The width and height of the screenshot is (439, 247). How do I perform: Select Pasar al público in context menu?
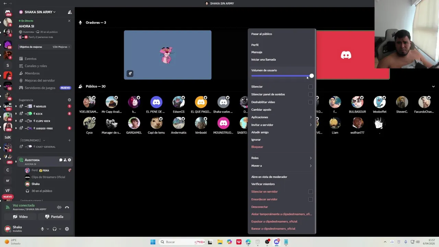[262, 34]
